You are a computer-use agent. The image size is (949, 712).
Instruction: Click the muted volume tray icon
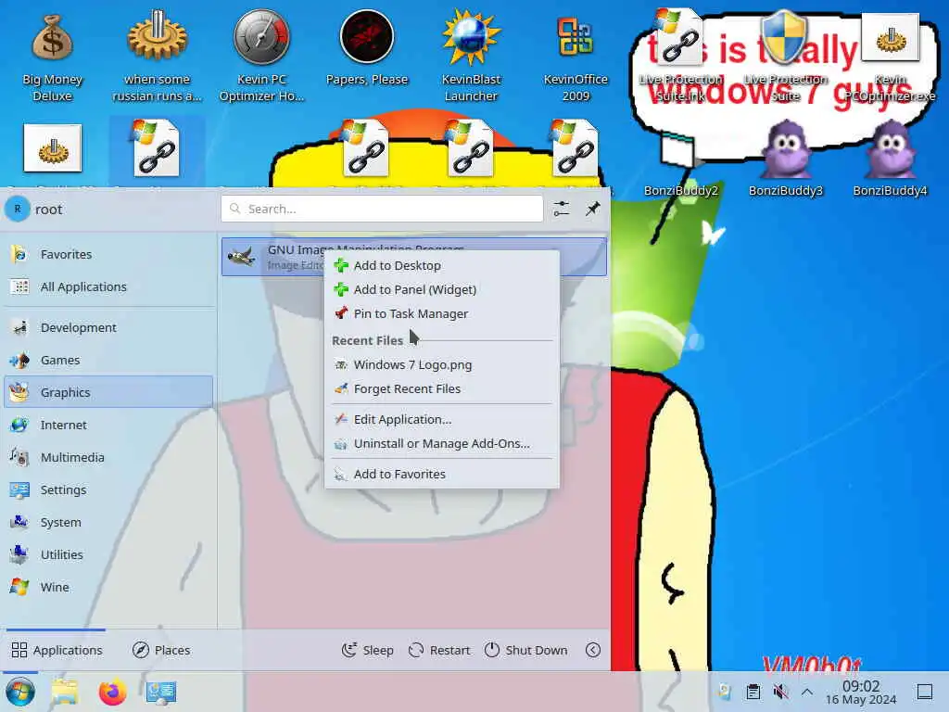pos(780,692)
